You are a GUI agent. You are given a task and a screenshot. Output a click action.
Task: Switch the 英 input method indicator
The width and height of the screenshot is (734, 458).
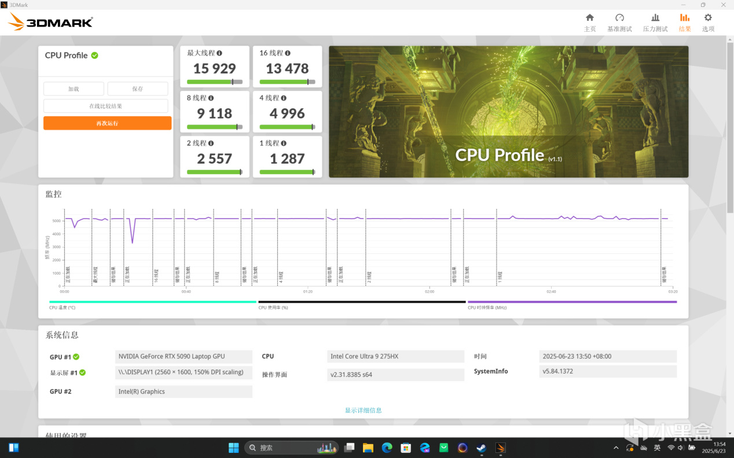coord(657,448)
